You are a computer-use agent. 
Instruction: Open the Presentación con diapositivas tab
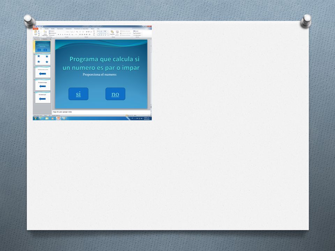click(81, 29)
